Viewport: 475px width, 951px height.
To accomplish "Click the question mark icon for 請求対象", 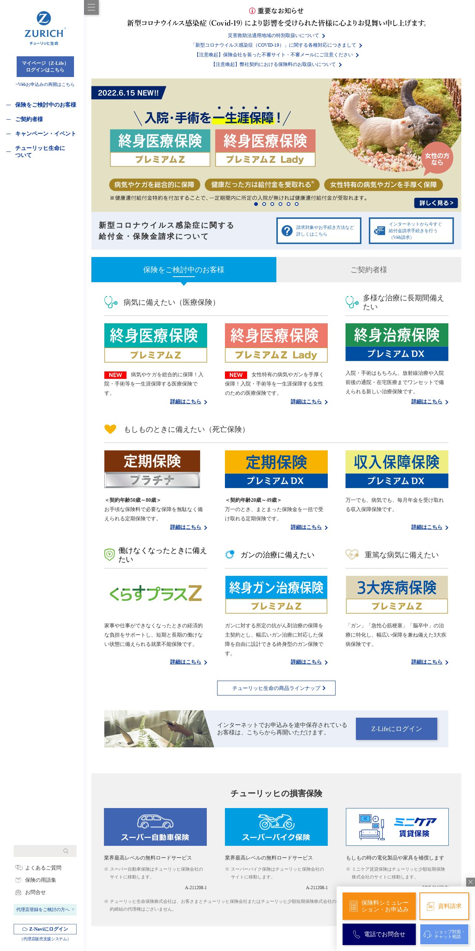I will coord(287,231).
